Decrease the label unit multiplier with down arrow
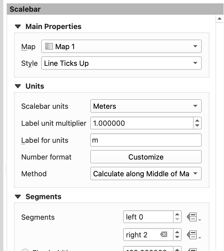The height and width of the screenshot is (251, 224). (x=197, y=126)
